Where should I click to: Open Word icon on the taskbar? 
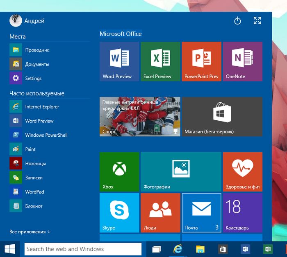click(245, 249)
